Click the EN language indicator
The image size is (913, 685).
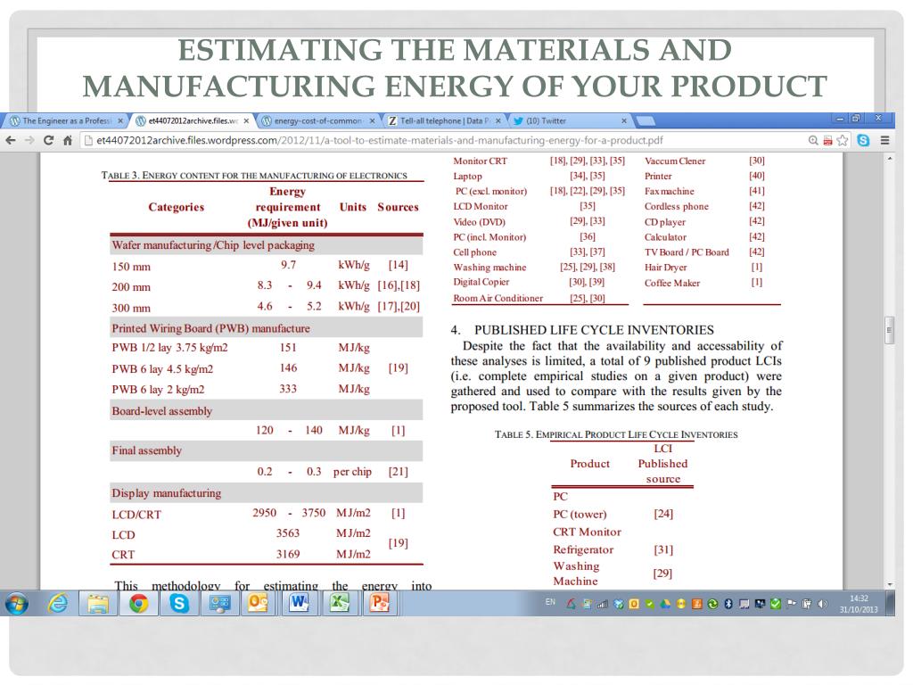pos(550,602)
